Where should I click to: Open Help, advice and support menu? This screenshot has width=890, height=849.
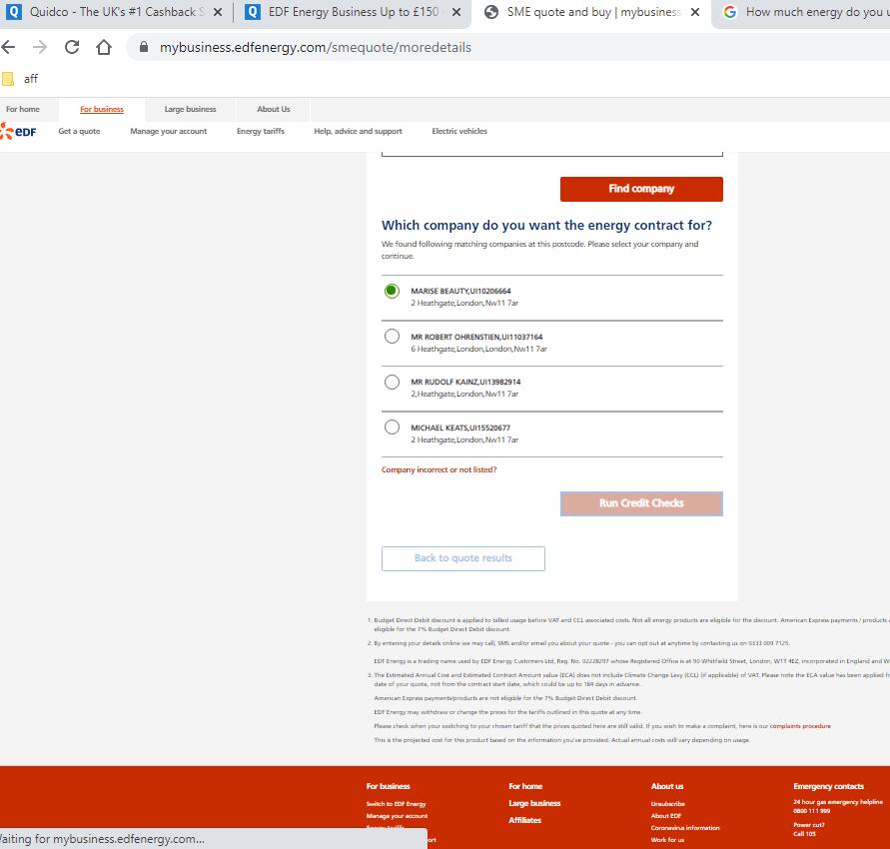click(x=359, y=131)
